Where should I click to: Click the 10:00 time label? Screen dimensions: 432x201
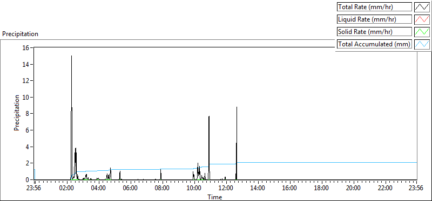coord(194,189)
